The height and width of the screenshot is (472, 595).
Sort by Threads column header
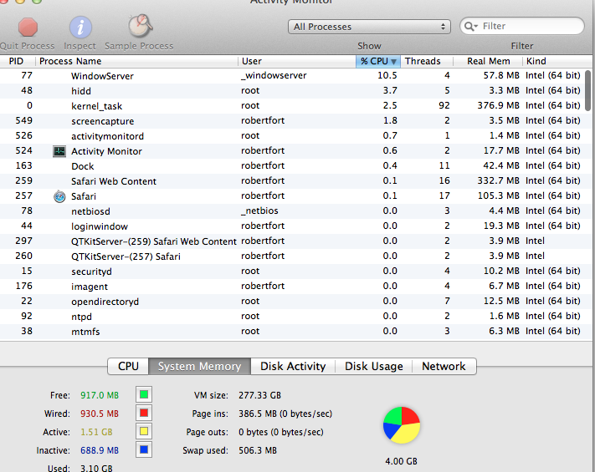427,61
